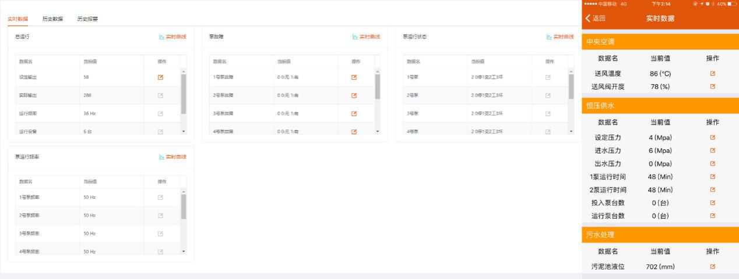
Task: Click edit icon for 2号泵 status row
Action: (548, 95)
